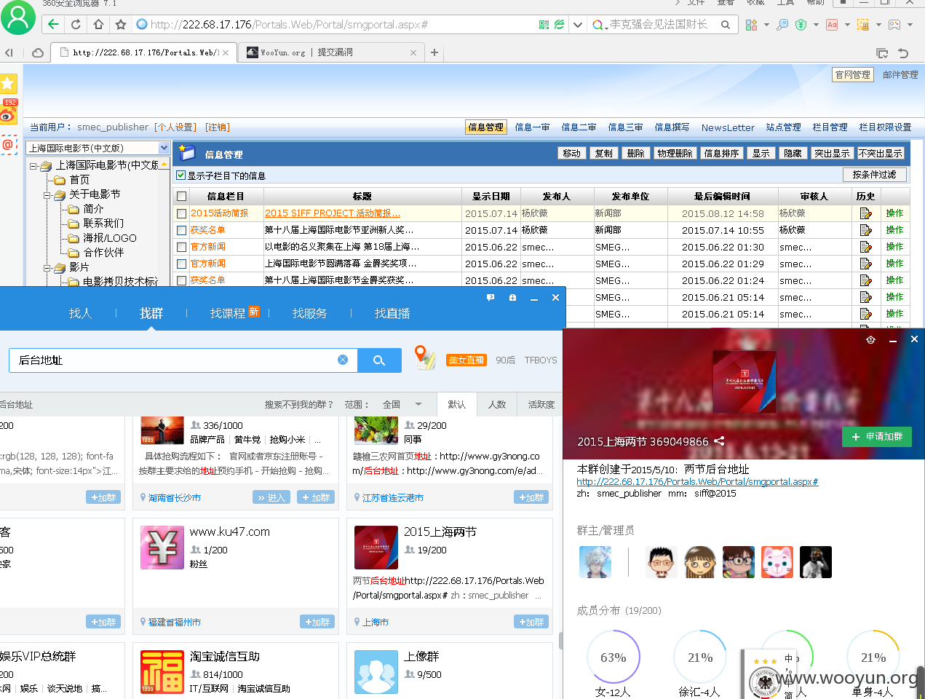Open 2015 SIFF PROJECT 活动简报 title link
The width and height of the screenshot is (925, 699).
pyautogui.click(x=333, y=213)
